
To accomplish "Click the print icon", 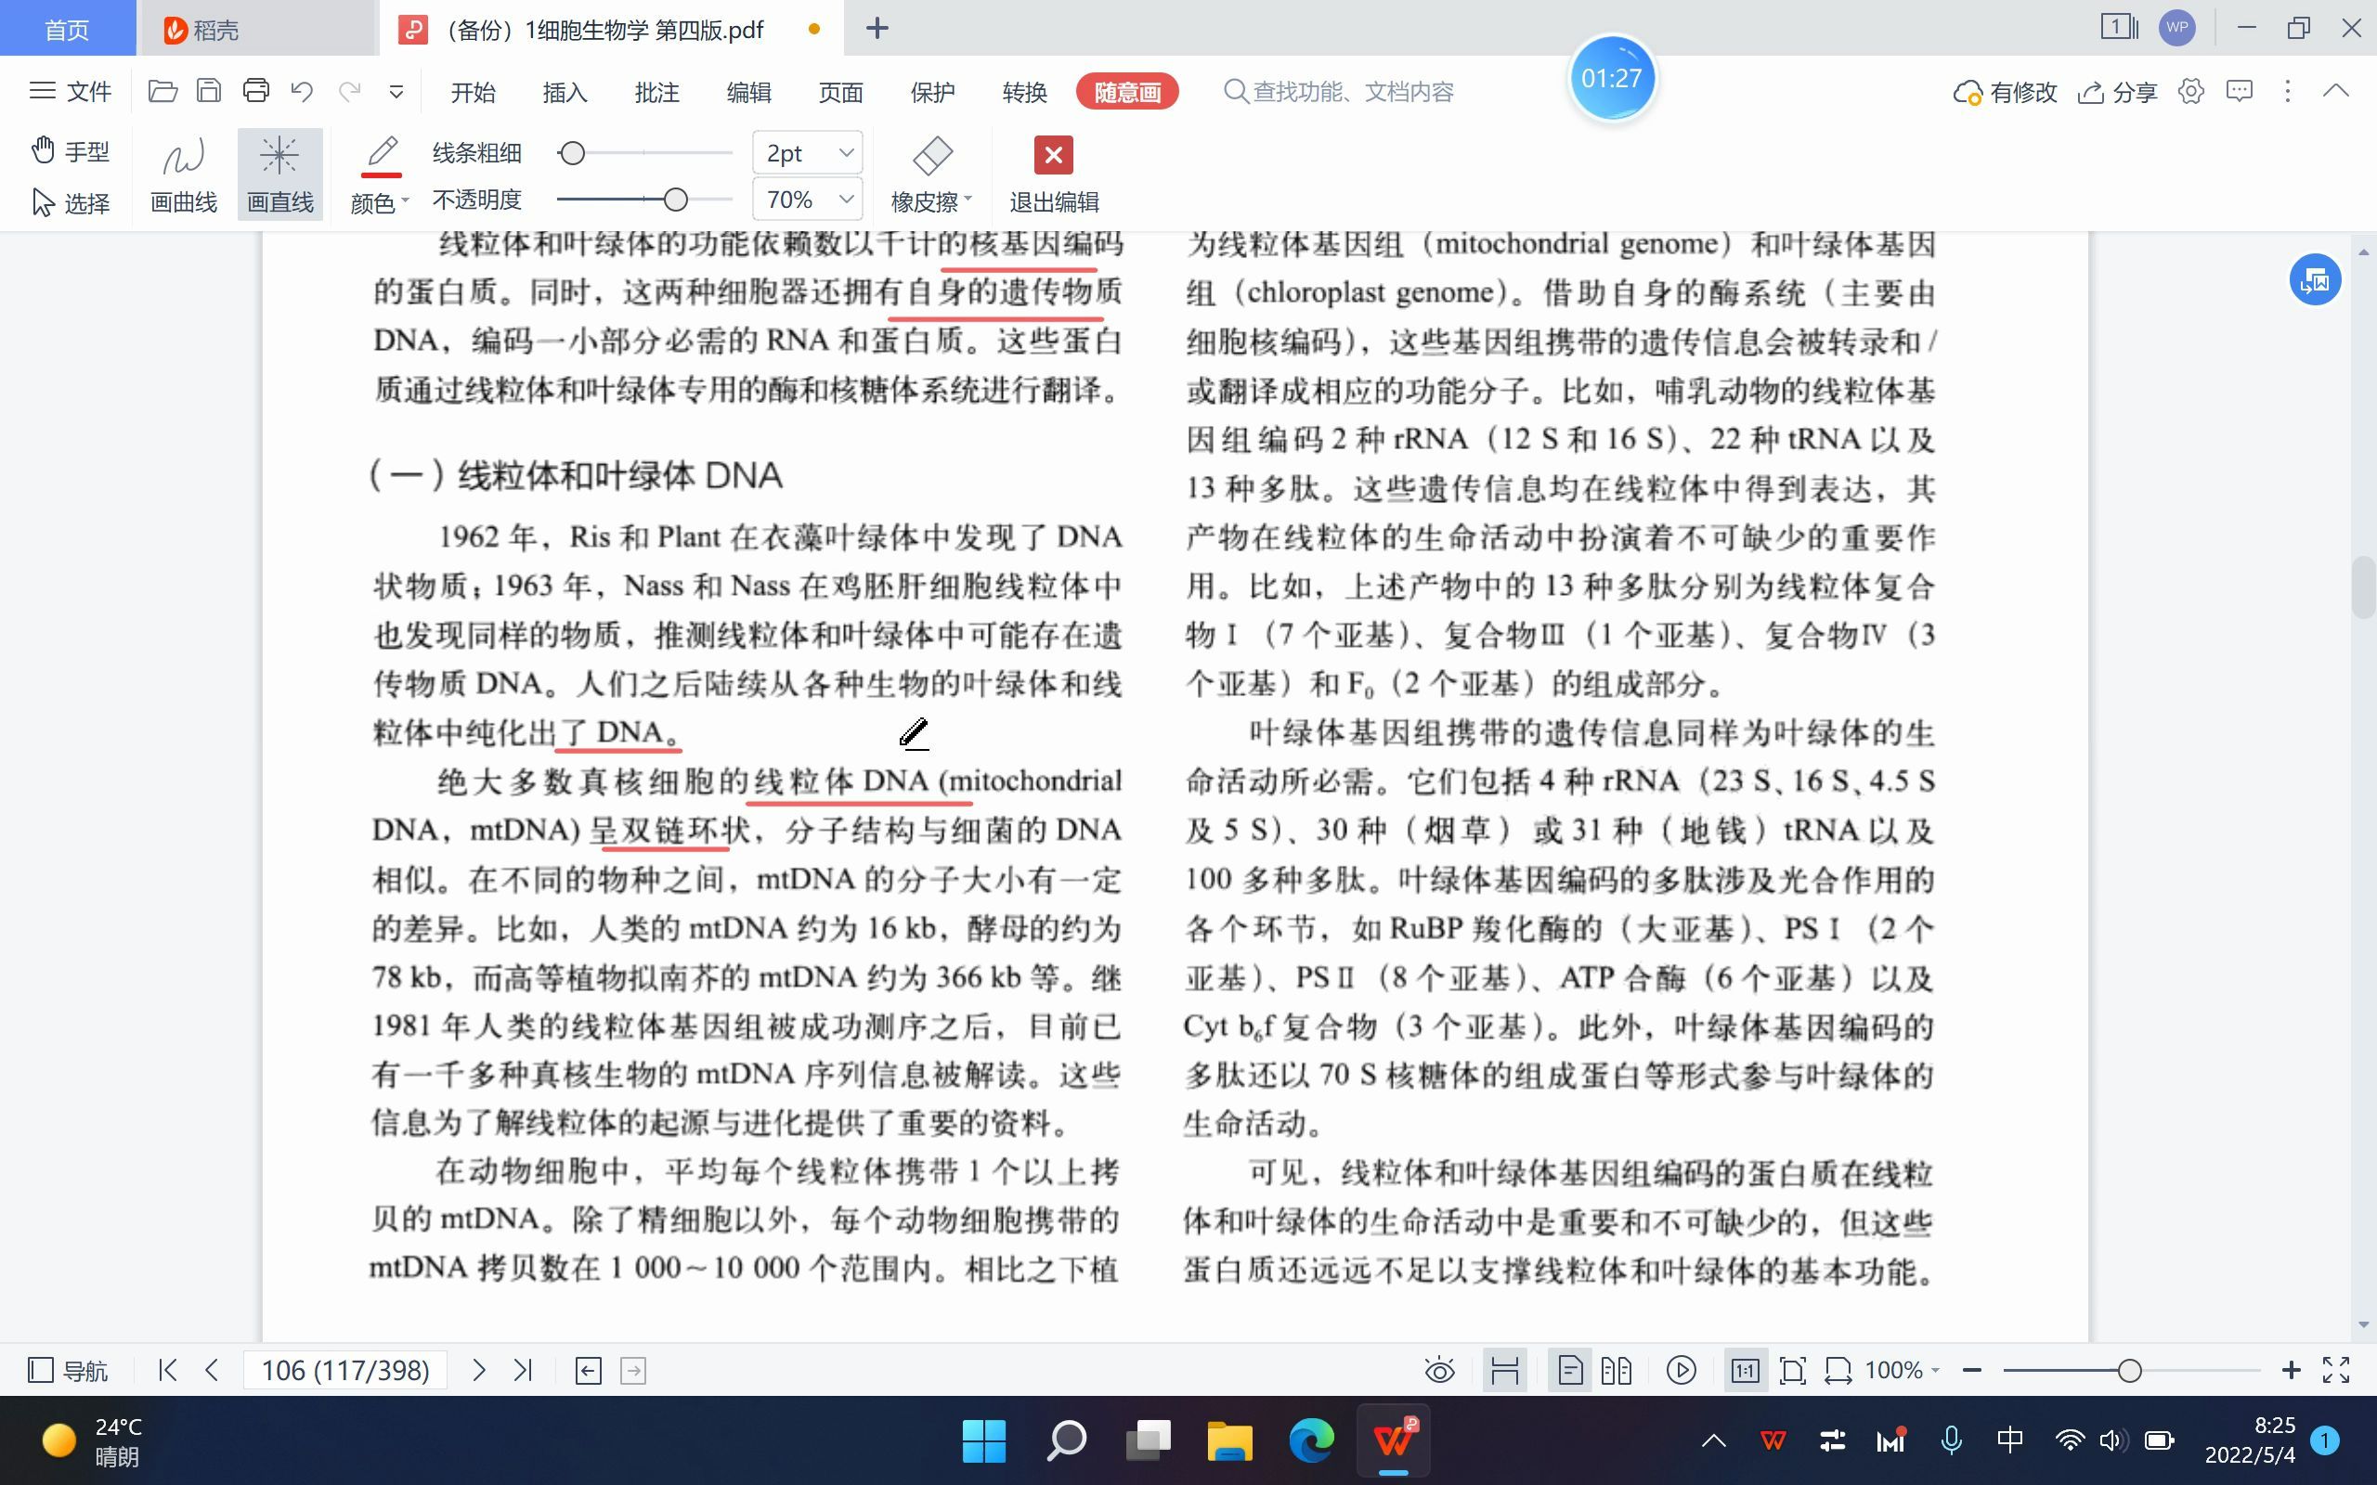I will (x=256, y=91).
